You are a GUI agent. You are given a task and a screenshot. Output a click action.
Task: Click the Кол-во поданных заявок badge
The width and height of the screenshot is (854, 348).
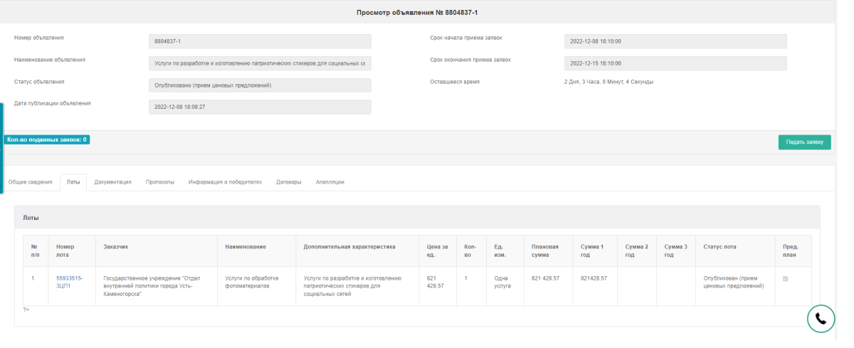[x=47, y=139]
